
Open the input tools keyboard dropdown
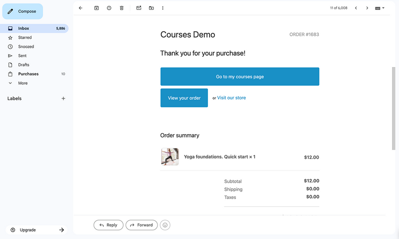(380, 8)
